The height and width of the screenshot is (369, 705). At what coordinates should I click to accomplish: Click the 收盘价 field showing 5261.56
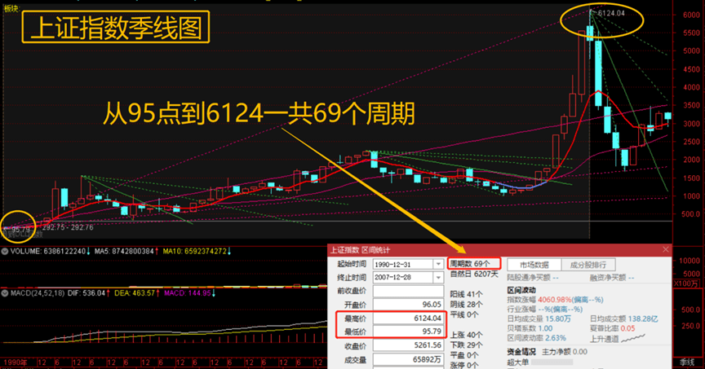(x=408, y=345)
